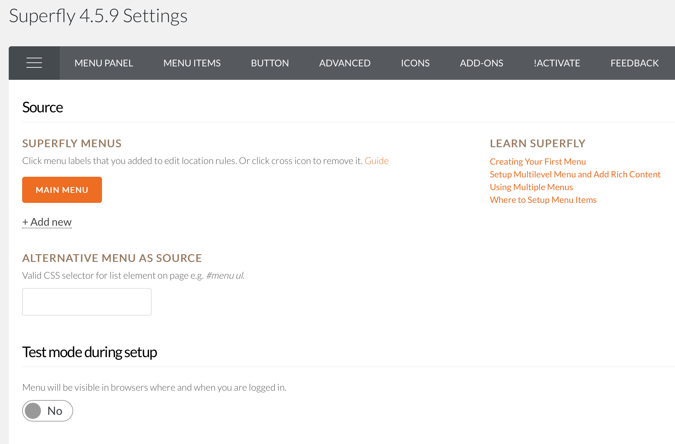Click the Source section heading
This screenshot has width=675, height=444.
point(43,108)
